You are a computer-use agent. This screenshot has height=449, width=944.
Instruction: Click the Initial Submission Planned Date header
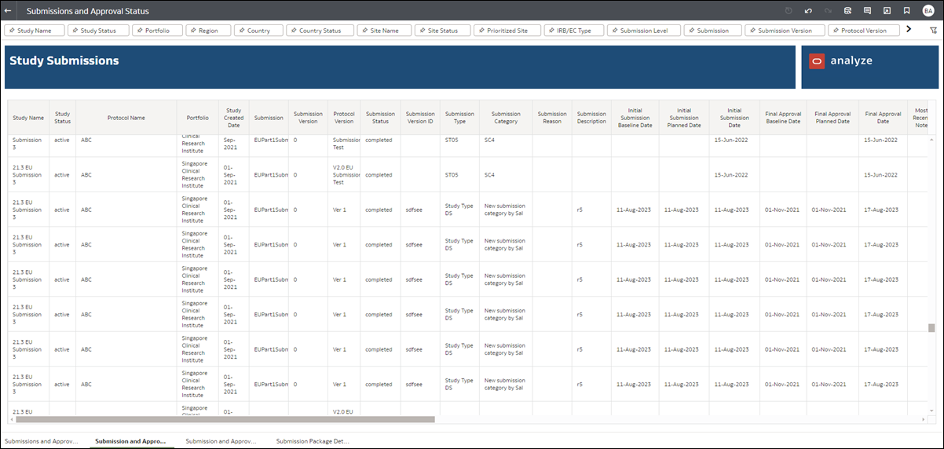(684, 118)
